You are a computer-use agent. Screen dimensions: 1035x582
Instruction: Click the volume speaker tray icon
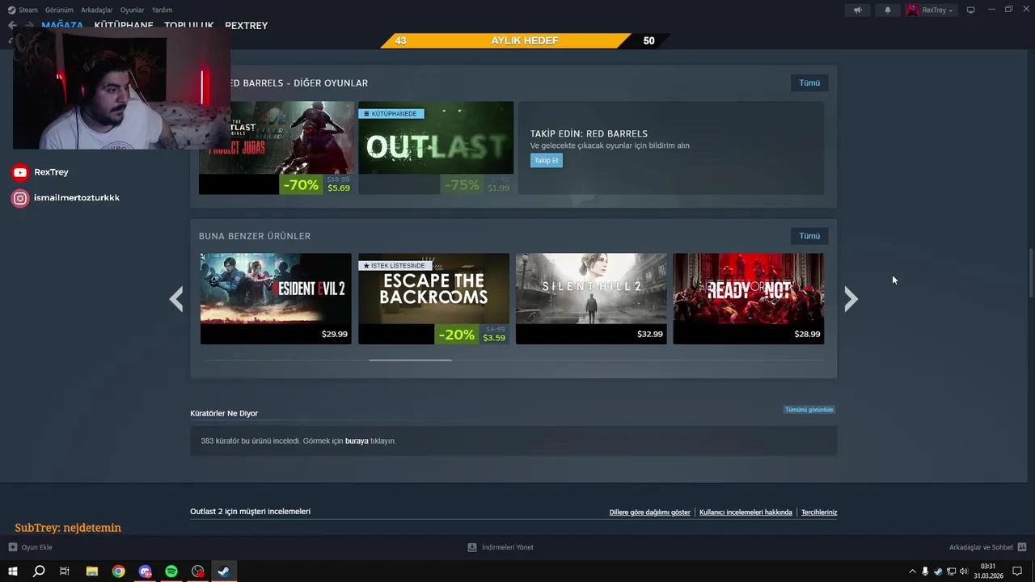pos(964,571)
